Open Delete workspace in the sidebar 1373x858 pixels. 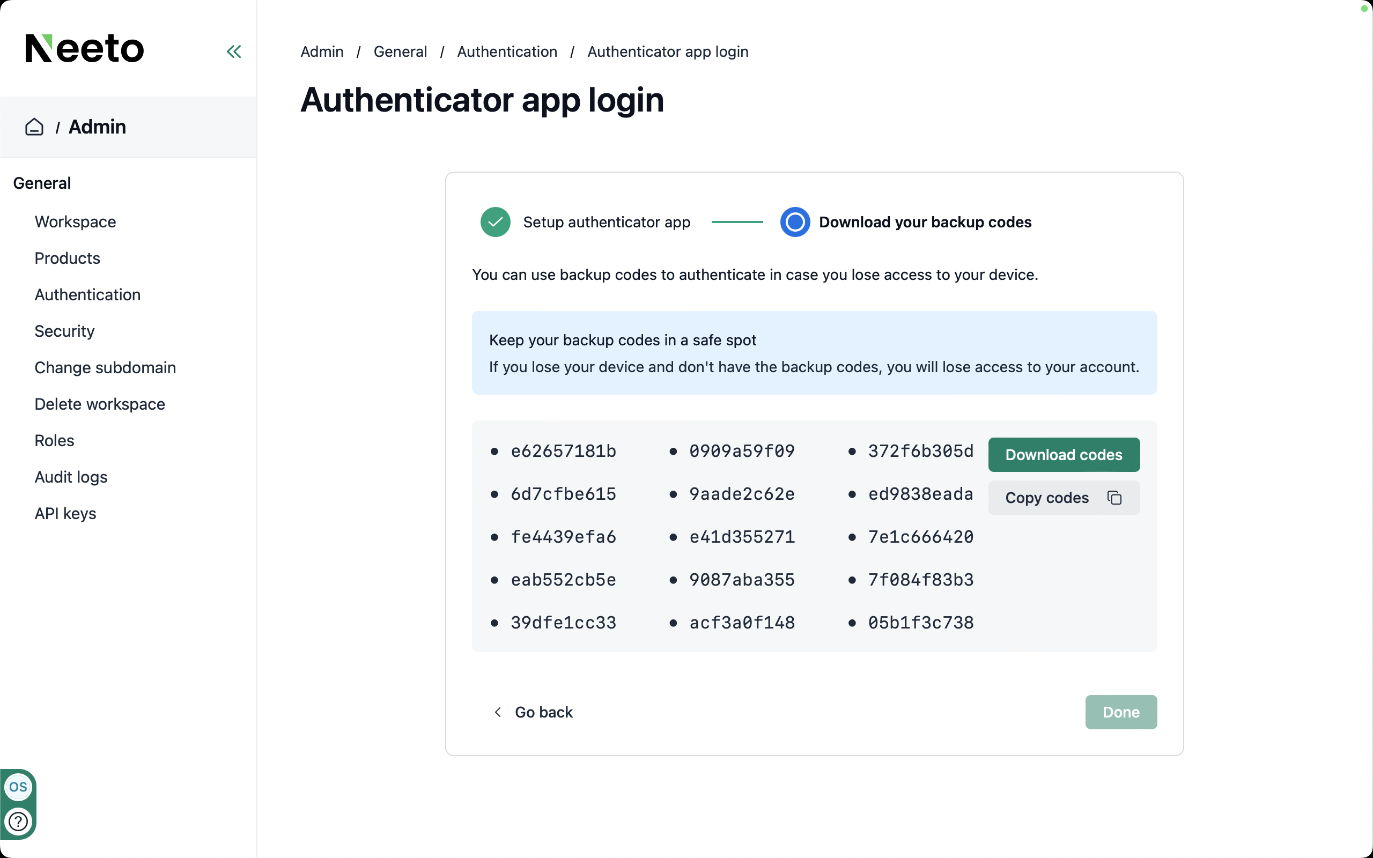pyautogui.click(x=99, y=404)
